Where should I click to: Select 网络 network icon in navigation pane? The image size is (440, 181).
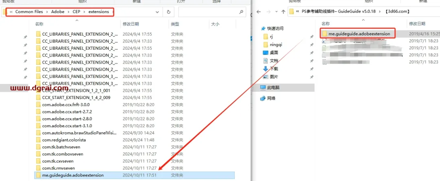click(263, 98)
